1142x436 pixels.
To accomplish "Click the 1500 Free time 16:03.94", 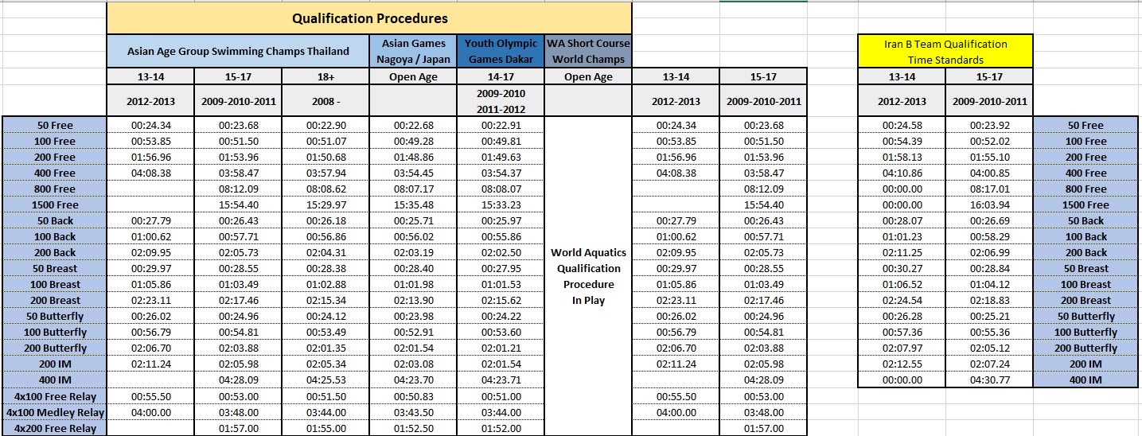I will 989,204.
